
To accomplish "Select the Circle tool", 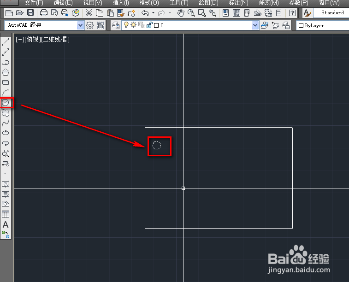I will tap(6, 103).
